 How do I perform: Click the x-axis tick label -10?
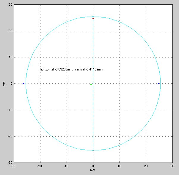point(66,166)
